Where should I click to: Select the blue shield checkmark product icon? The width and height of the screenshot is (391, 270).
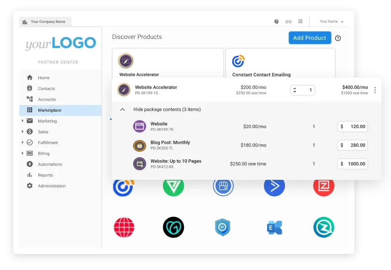(x=223, y=227)
